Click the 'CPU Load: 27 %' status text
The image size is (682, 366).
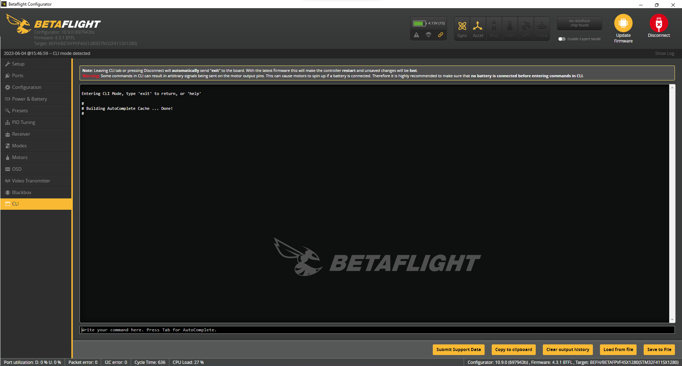(188, 362)
